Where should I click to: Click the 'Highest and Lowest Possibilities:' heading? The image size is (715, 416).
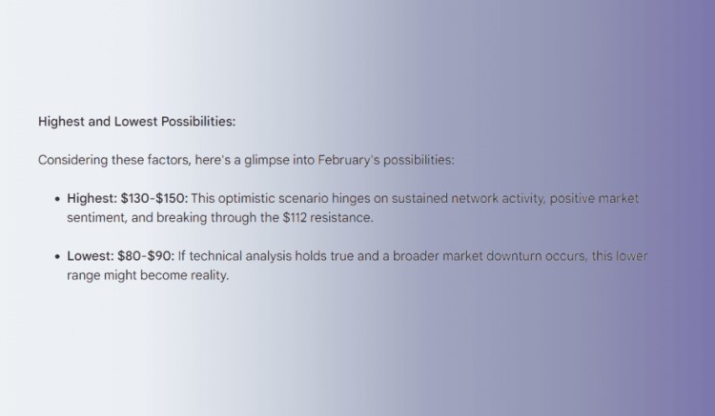(136, 122)
